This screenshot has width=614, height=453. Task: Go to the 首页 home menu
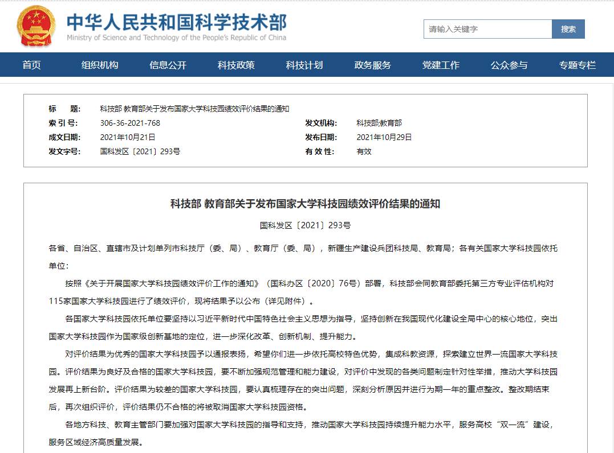(x=32, y=65)
